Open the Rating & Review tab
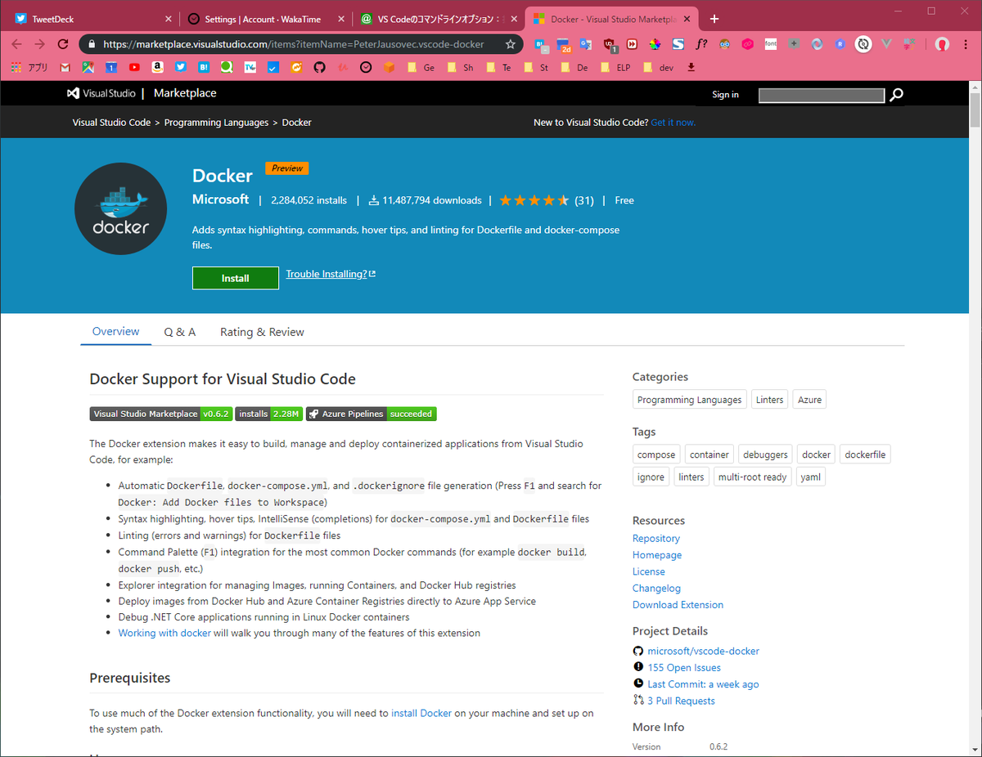Screen dimensions: 982x757 pyautogui.click(x=262, y=332)
